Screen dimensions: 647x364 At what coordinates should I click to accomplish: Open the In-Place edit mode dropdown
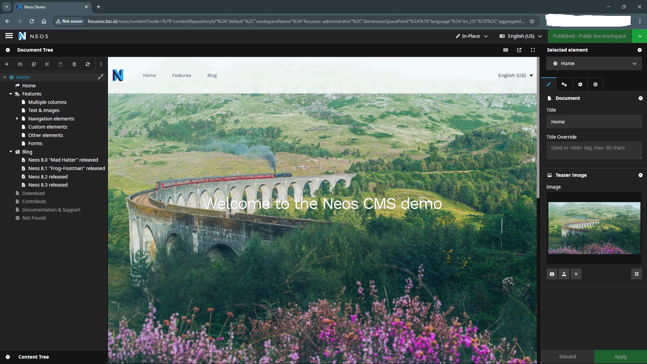click(x=471, y=36)
